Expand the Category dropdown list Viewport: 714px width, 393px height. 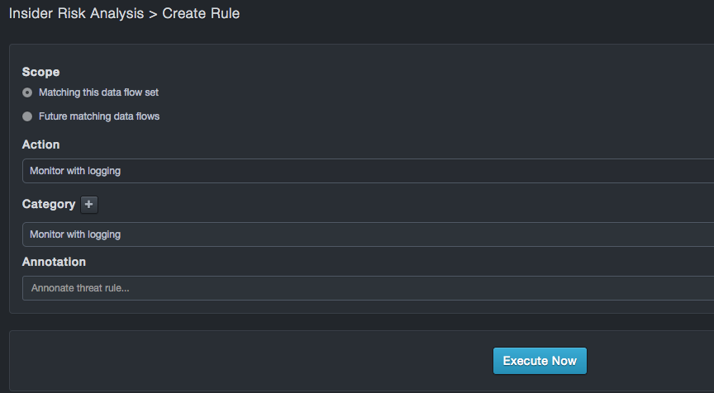[x=368, y=234]
